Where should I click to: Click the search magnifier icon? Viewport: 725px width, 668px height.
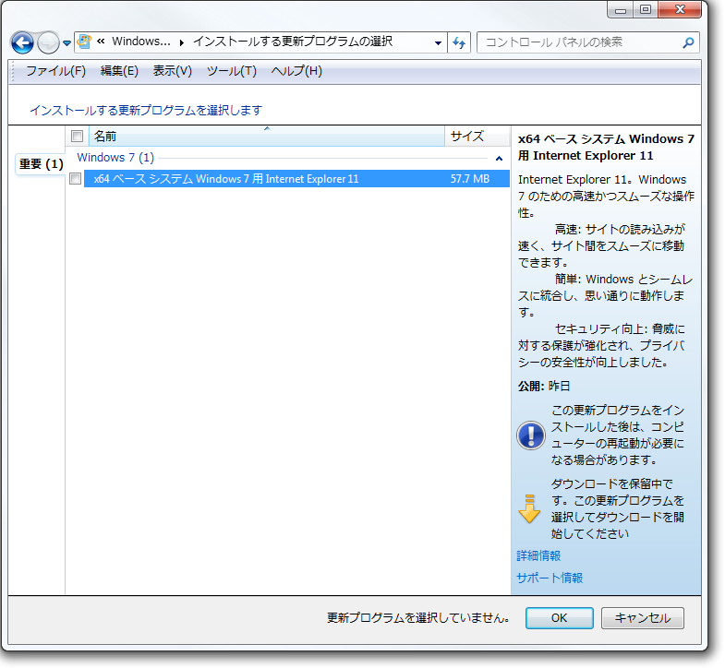pyautogui.click(x=687, y=42)
